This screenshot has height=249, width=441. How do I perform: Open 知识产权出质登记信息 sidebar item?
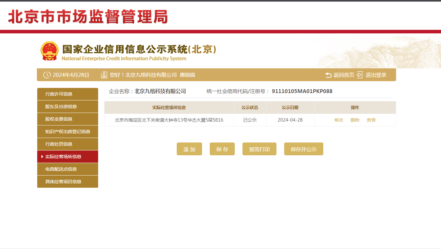pyautogui.click(x=68, y=132)
